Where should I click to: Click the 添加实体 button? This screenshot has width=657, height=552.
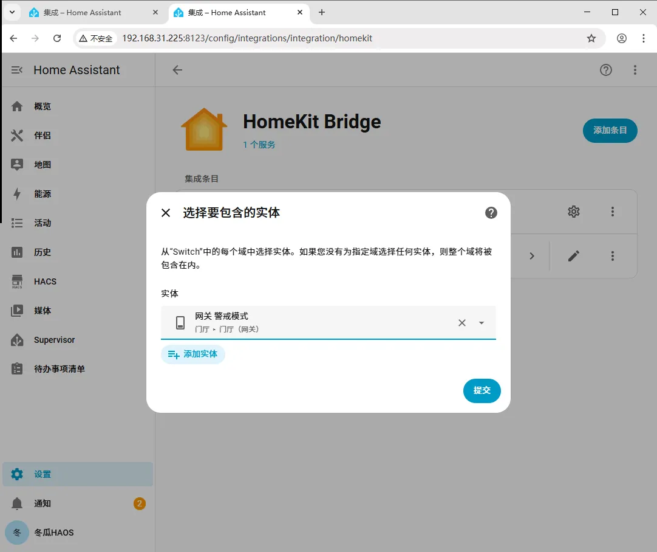(192, 354)
